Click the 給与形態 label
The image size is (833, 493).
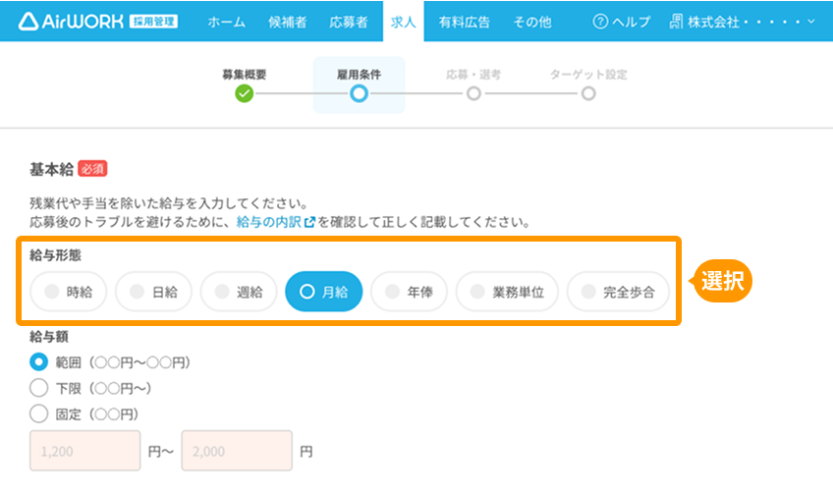click(x=55, y=255)
